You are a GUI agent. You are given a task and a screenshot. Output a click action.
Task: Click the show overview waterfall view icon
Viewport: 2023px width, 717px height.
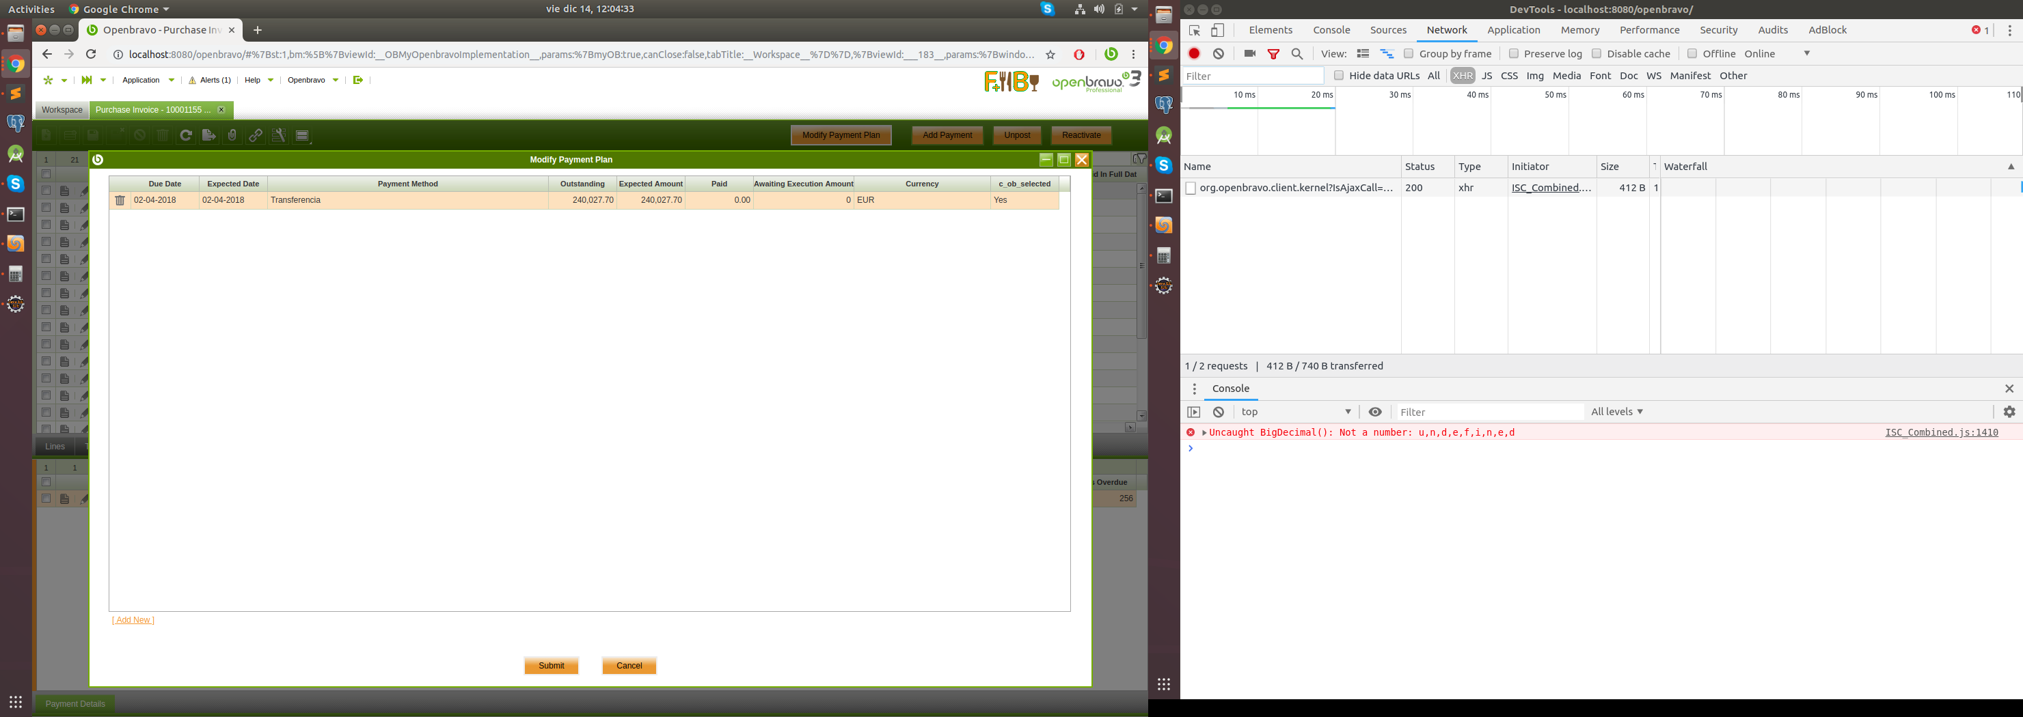pos(1387,53)
